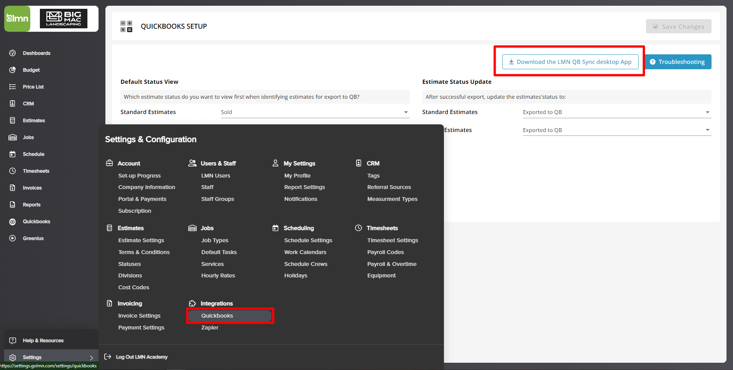Open Estimates from the sidebar
The height and width of the screenshot is (370, 733).
[x=34, y=121]
